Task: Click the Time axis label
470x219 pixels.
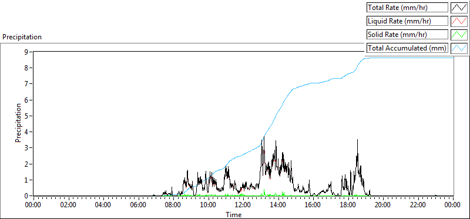Action: [233, 214]
